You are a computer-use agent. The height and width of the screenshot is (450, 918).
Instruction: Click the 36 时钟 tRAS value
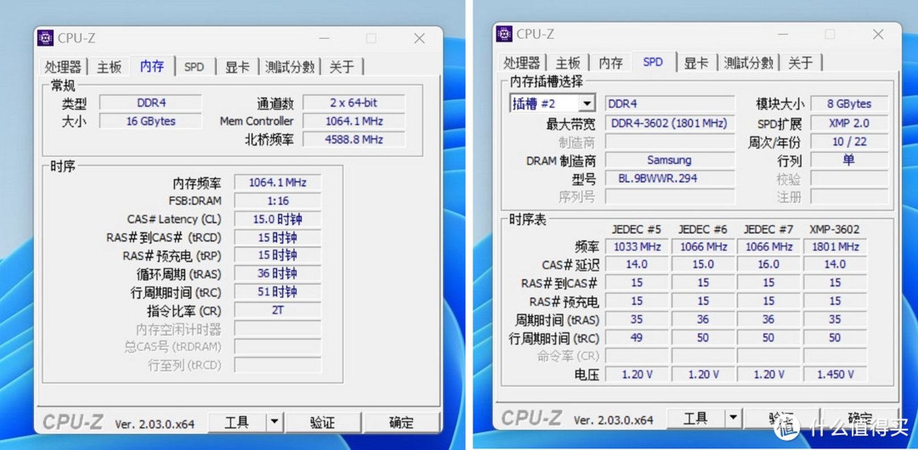coord(278,273)
